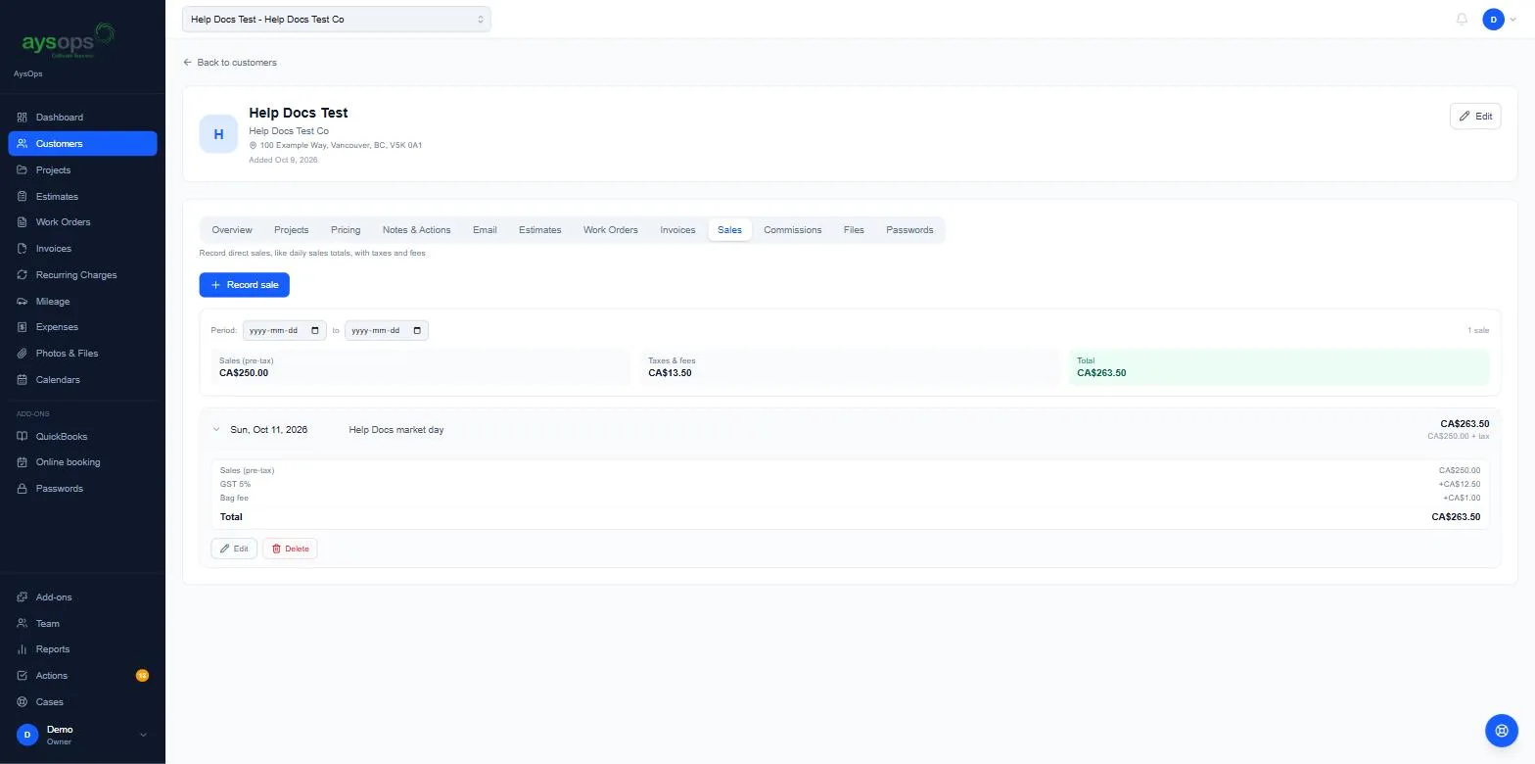Screen dimensions: 1535x764
Task: Click the Recurring Charges refresh icon
Action: point(23,275)
